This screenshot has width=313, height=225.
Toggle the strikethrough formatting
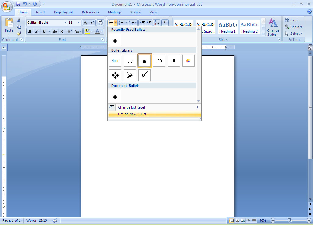pyautogui.click(x=55, y=31)
